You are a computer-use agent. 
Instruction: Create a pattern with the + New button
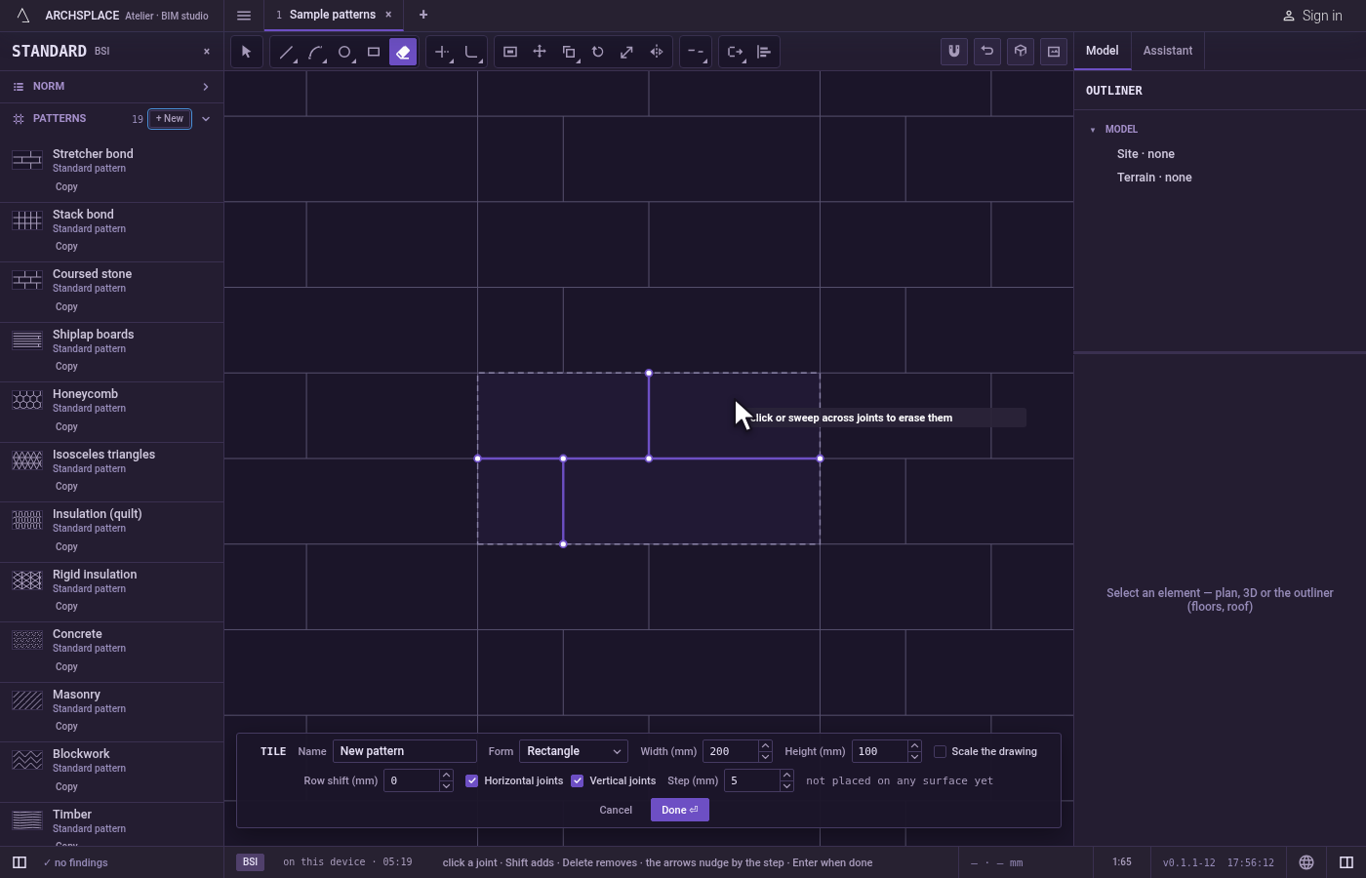click(170, 119)
